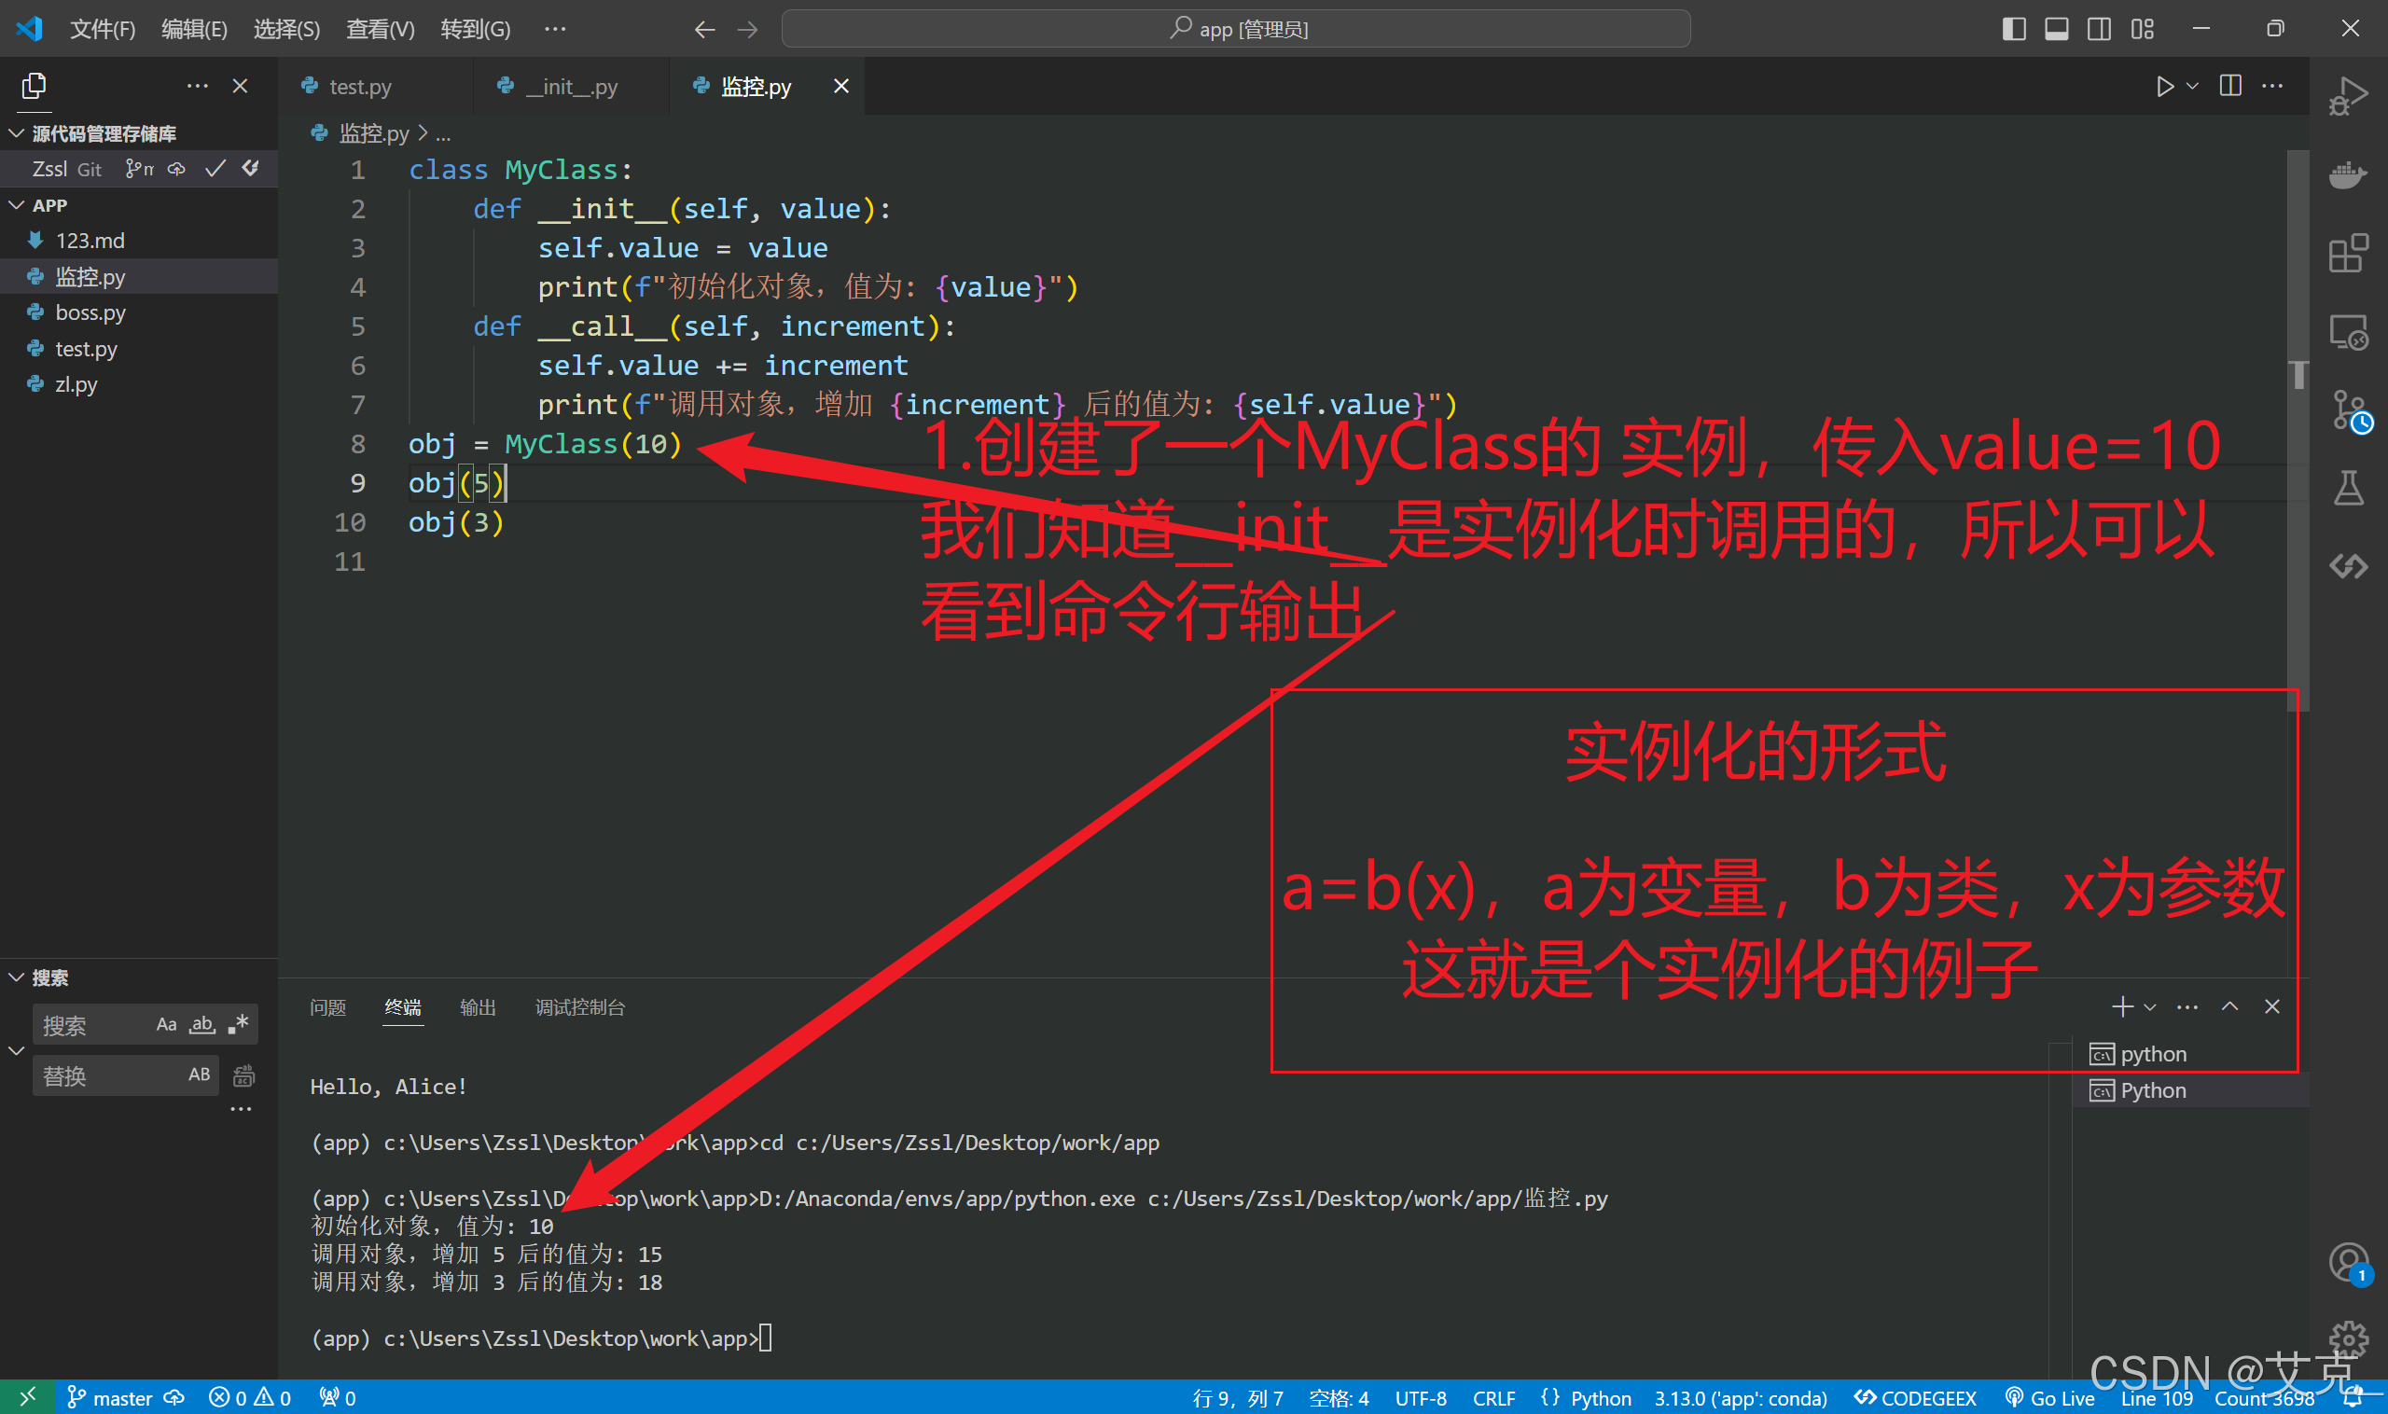The width and height of the screenshot is (2388, 1414).
Task: Open the run button dropdown arrow
Action: 2193,87
